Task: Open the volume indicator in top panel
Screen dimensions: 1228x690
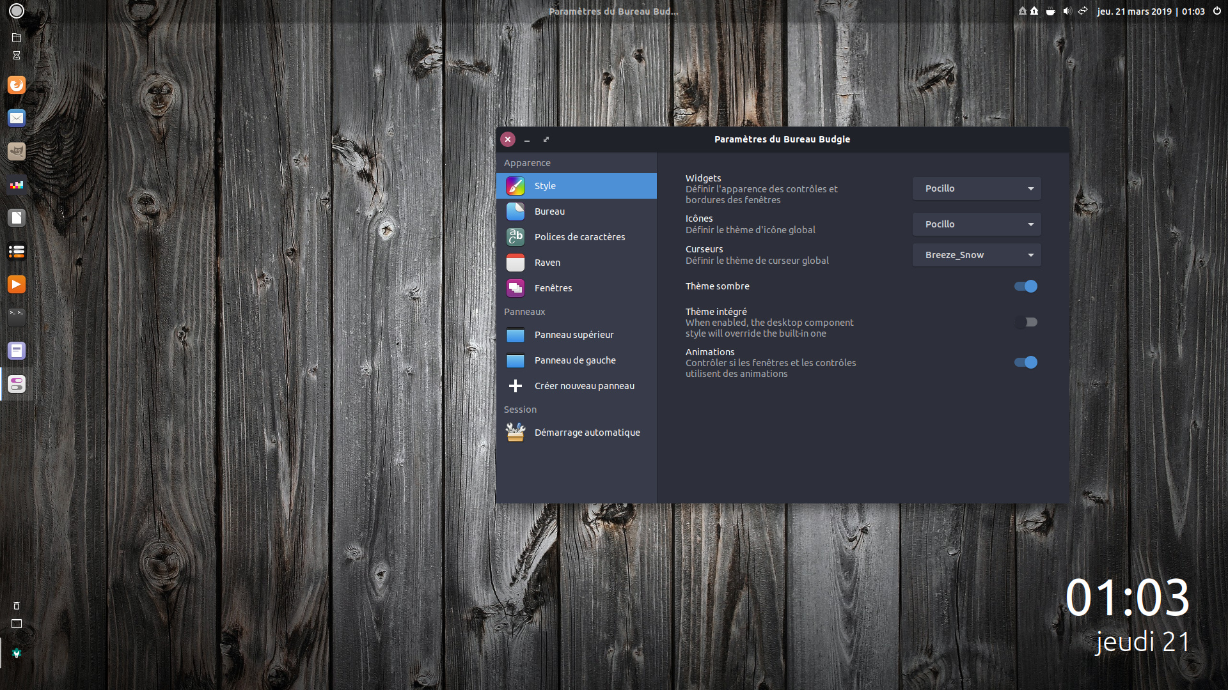Action: 1066,11
